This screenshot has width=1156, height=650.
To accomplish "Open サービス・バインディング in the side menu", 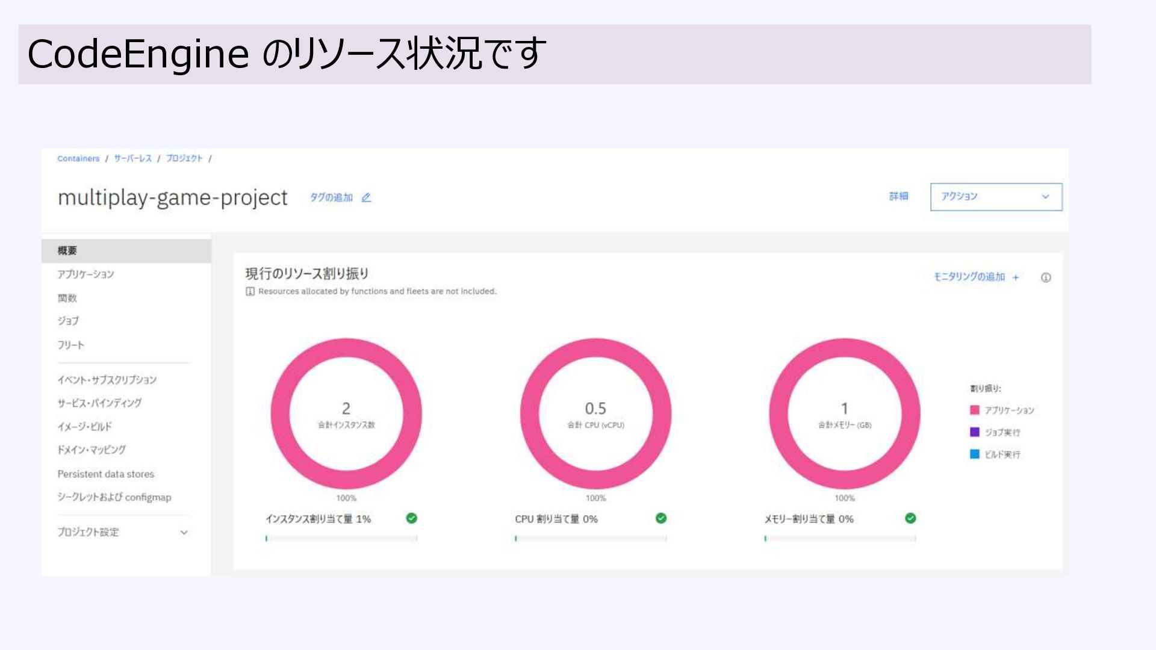I will (x=100, y=403).
